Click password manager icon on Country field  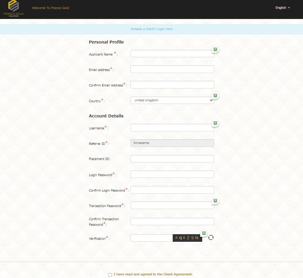tap(215, 96)
